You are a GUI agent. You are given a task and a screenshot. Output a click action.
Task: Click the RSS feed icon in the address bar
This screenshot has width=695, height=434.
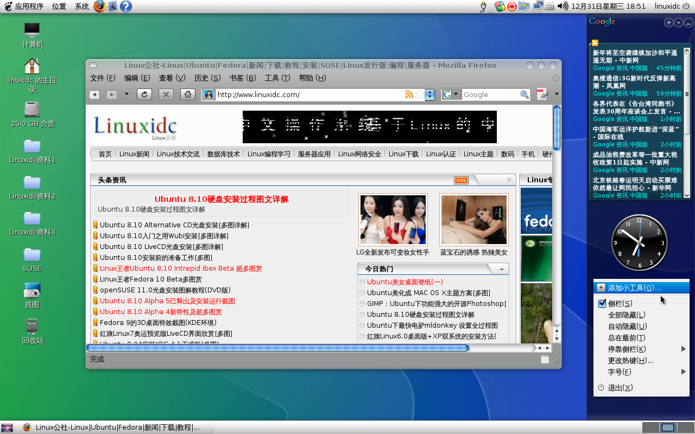click(x=409, y=94)
